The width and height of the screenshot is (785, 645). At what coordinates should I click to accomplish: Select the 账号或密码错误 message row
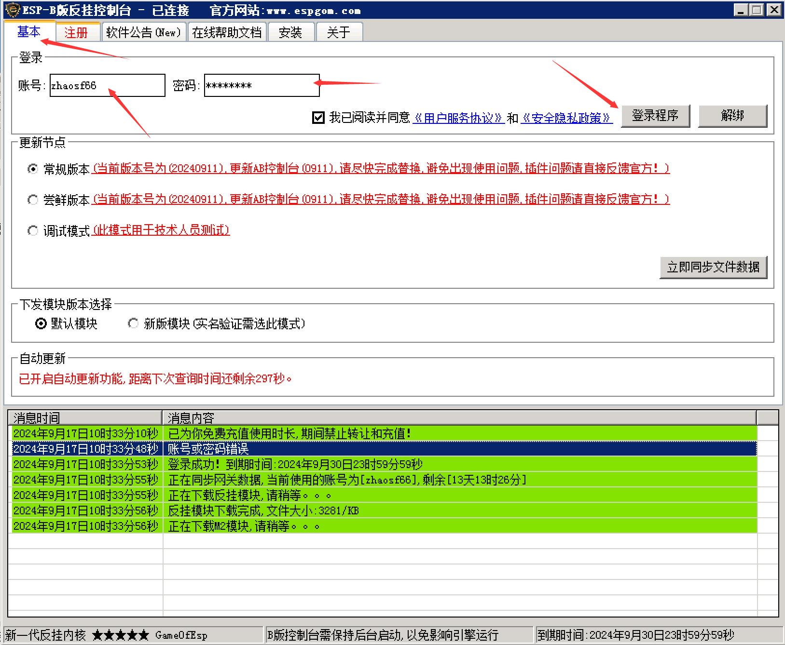[x=384, y=449]
